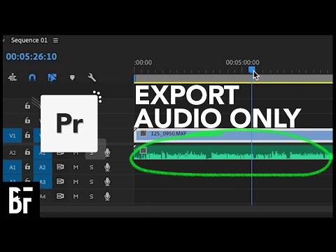Click the blue playhead marker on the ruler
Image resolution: width=336 pixels, height=252 pixels.
point(251,70)
